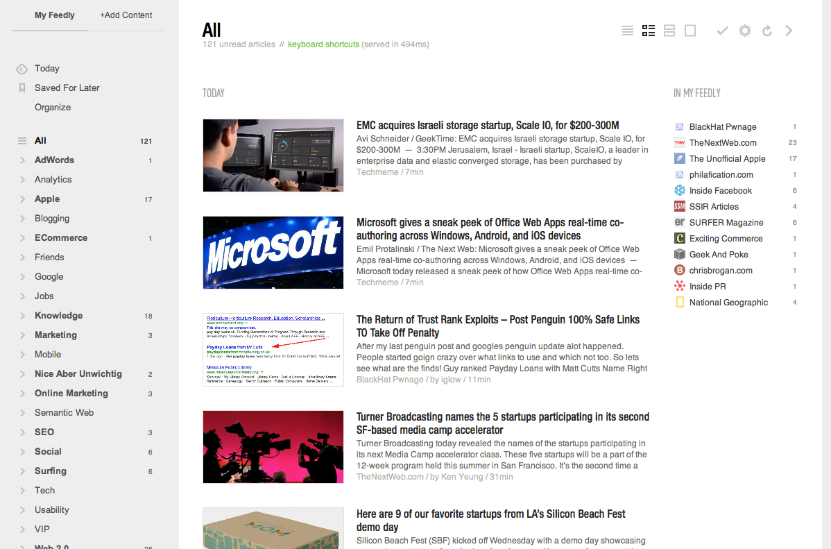Open Online Marketing category

click(71, 393)
